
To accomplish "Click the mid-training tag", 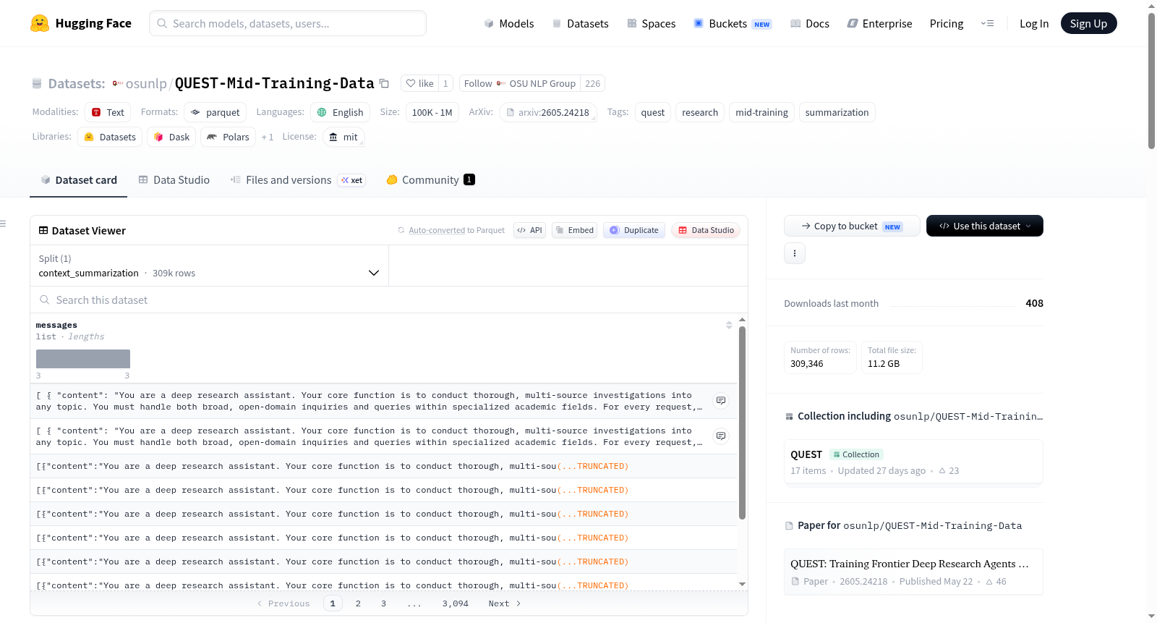I will (761, 113).
